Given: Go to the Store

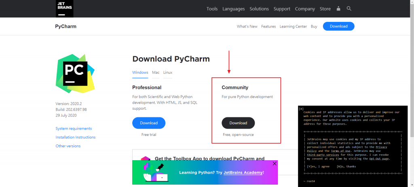Looking at the screenshot, I should pos(325,9).
